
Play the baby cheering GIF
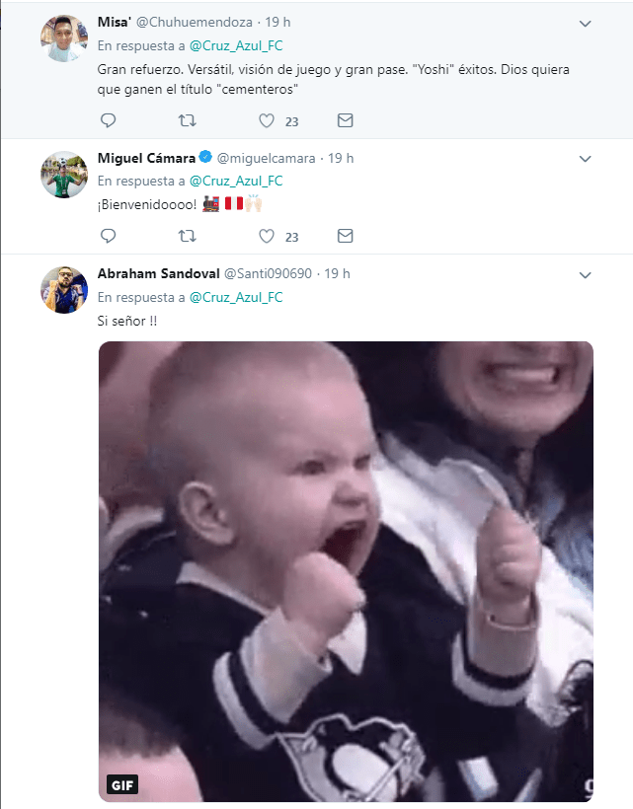(346, 571)
